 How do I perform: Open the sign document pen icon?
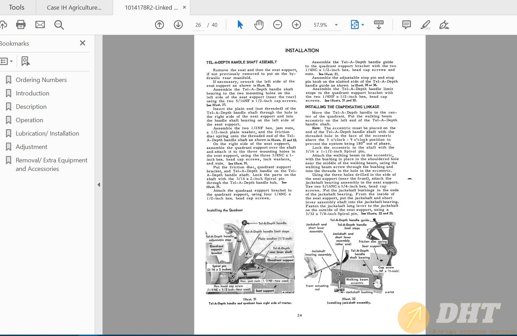pos(444,25)
